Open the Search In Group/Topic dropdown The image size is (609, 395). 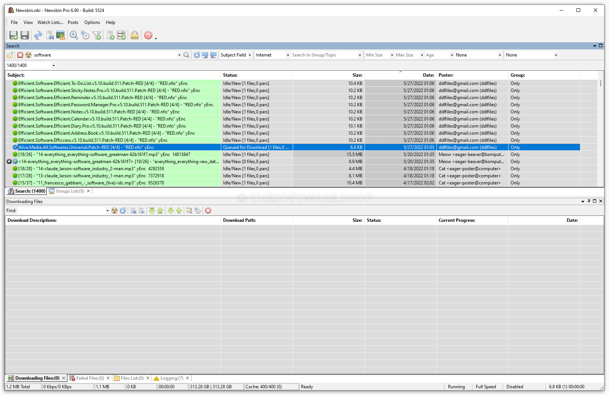coord(360,55)
